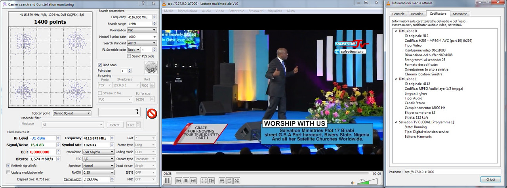The width and height of the screenshot is (507, 188).
Task: Open IQScan point Demod IQ out dropdown
Action: pyautogui.click(x=72, y=113)
